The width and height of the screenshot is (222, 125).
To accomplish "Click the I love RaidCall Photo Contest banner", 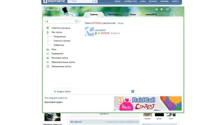I will (x=148, y=103).
